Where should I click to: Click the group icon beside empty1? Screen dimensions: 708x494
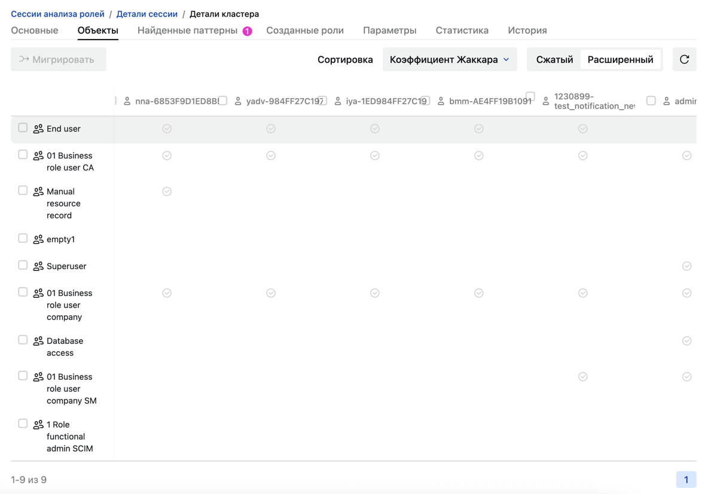coord(38,239)
